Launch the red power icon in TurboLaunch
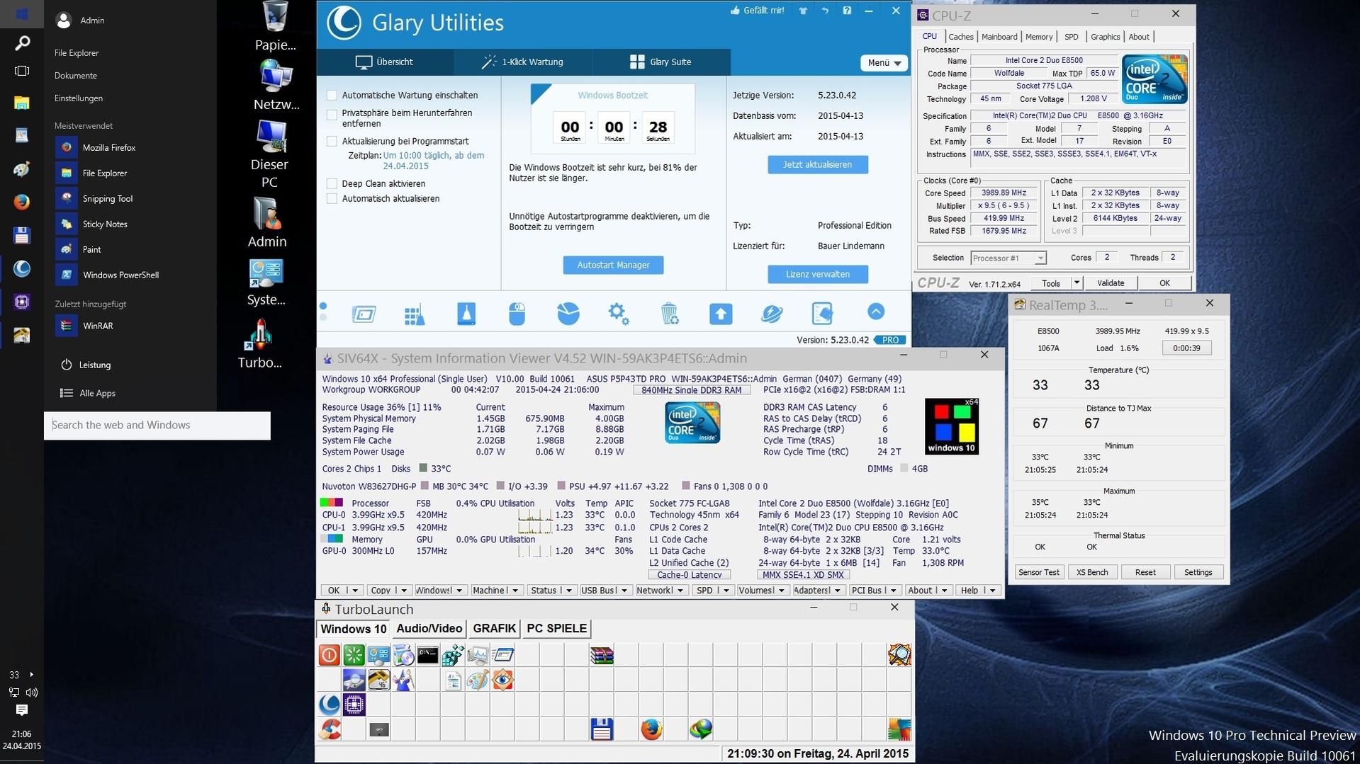Image resolution: width=1360 pixels, height=764 pixels. coord(329,655)
